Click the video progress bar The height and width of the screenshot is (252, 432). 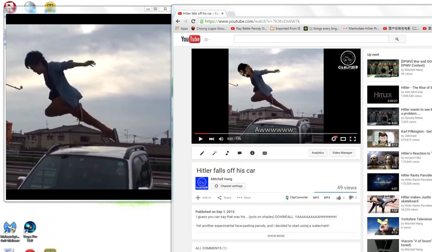point(276,133)
